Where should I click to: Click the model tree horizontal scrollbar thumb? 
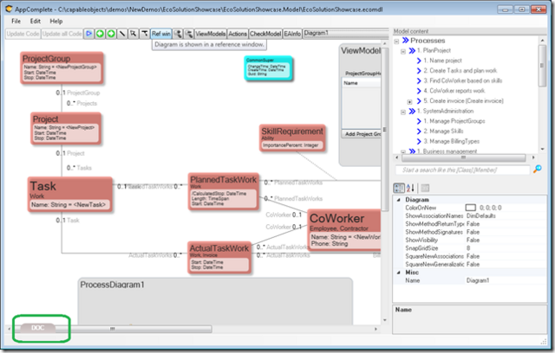point(463,157)
